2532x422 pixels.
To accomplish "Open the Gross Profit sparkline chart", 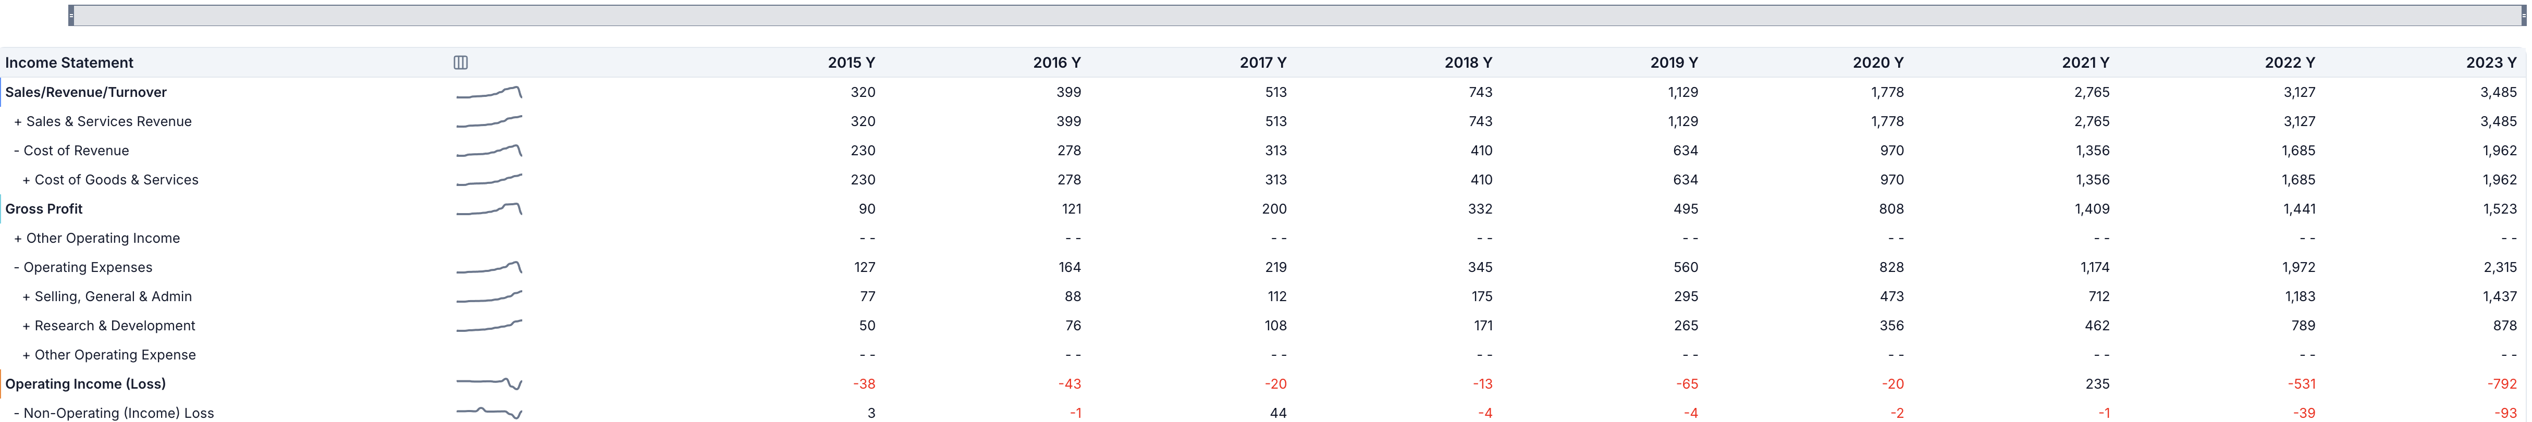I will click(x=488, y=209).
